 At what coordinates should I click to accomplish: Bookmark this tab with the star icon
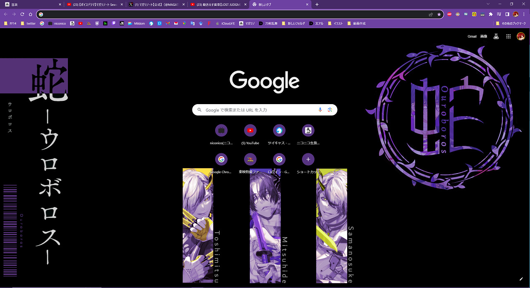pos(439,14)
